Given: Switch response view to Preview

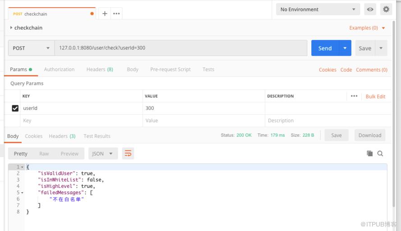Looking at the screenshot, I should tap(69, 154).
